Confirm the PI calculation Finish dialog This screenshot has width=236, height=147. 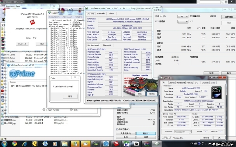[70, 96]
